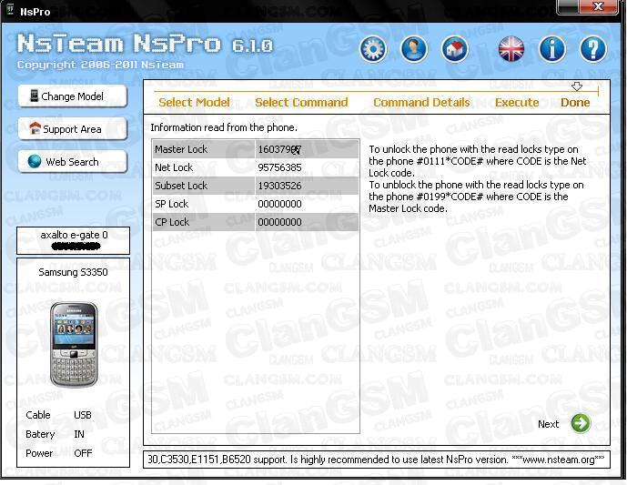Click the progress arrow marker above Done
This screenshot has height=485, width=627.
577,86
